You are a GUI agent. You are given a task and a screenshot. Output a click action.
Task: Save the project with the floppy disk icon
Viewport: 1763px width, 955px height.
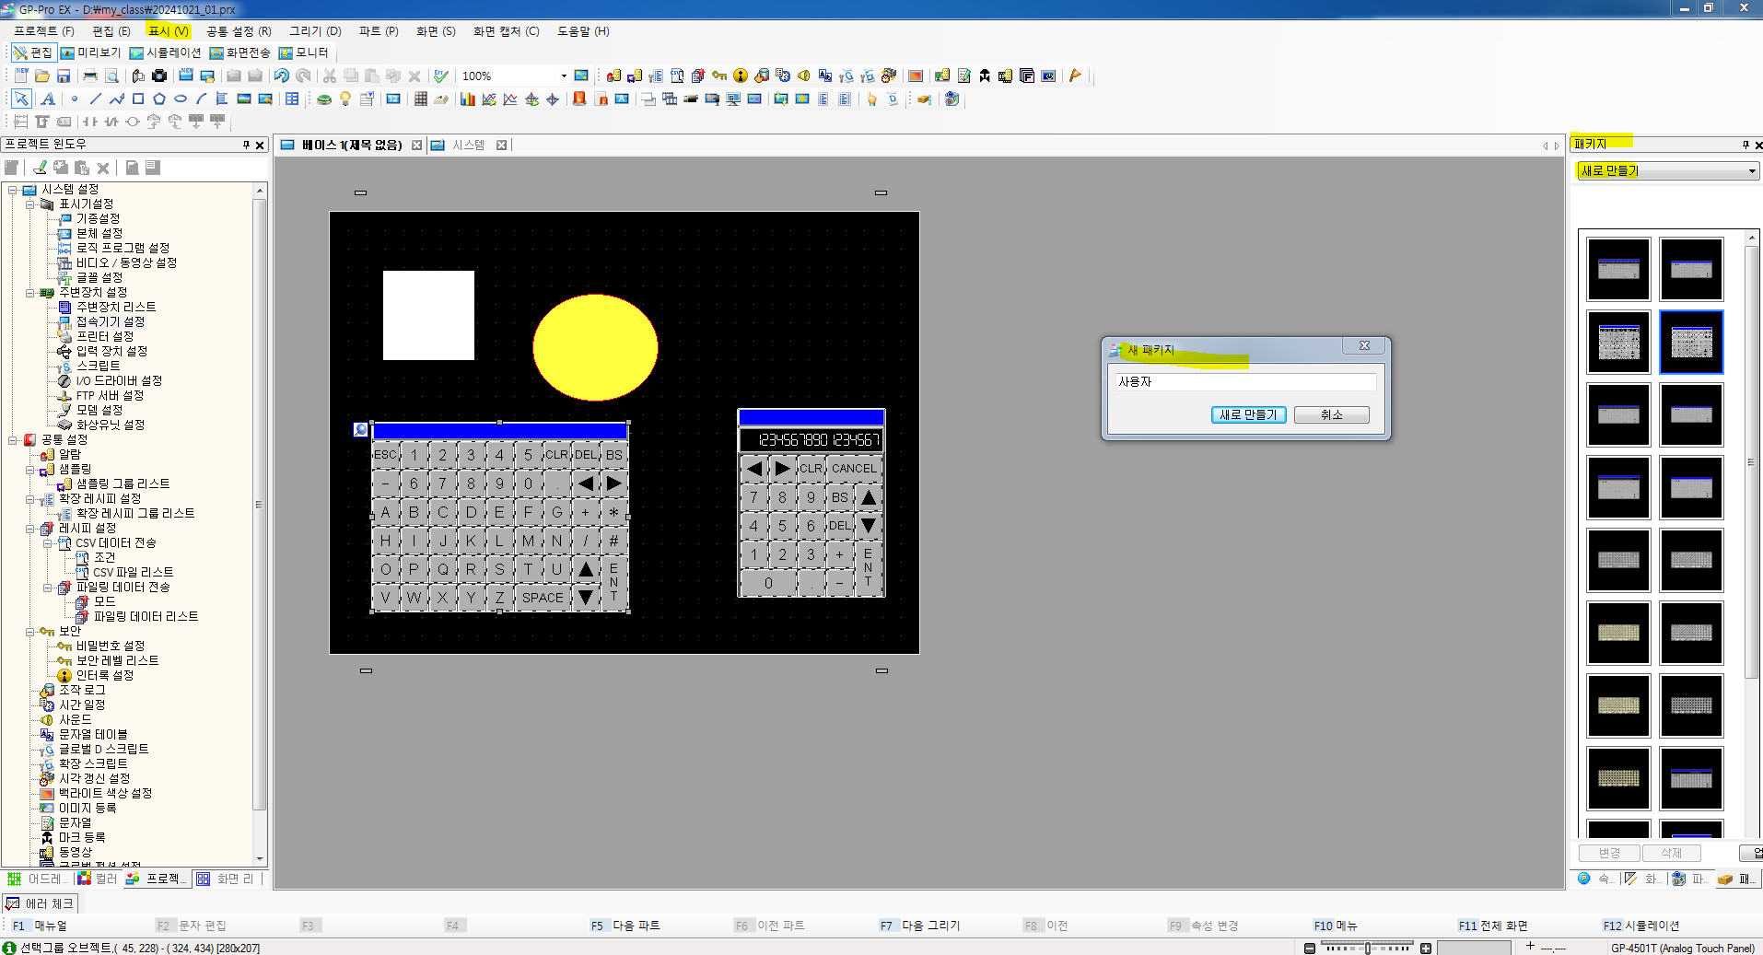[64, 76]
